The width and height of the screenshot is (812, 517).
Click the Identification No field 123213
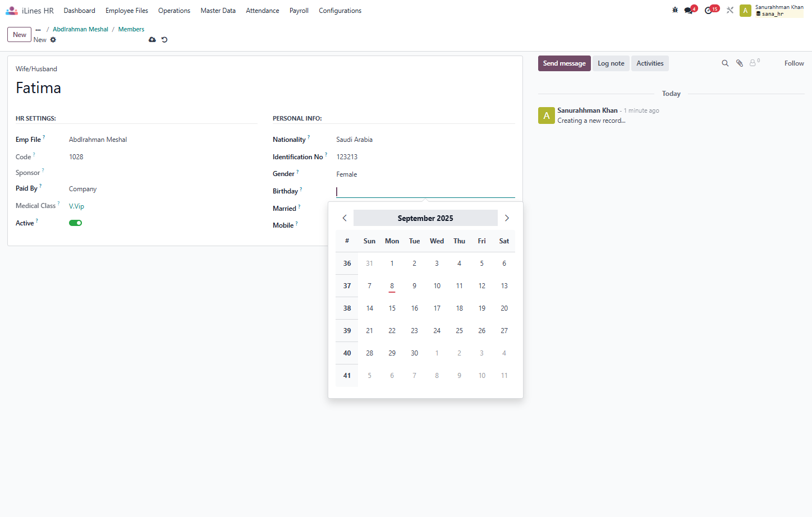[x=425, y=157]
